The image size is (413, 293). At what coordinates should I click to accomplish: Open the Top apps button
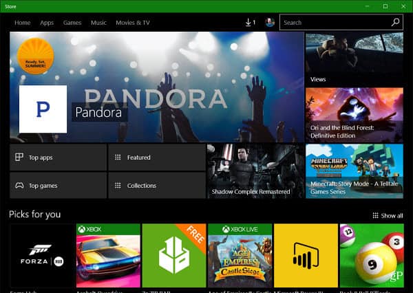click(59, 158)
